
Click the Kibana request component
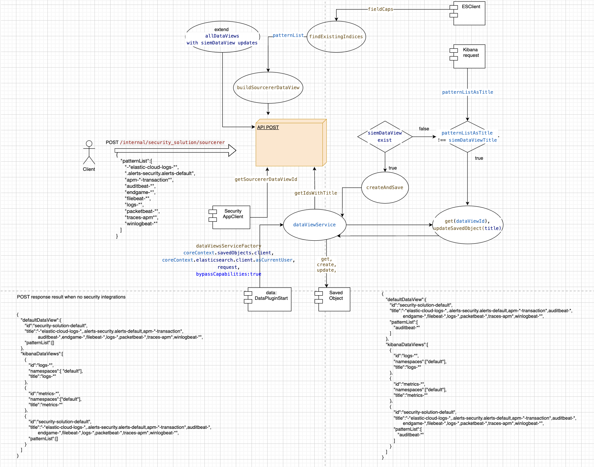point(469,56)
